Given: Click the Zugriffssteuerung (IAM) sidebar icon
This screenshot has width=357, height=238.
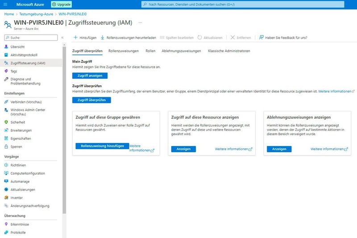Looking at the screenshot, I should click(x=6, y=63).
